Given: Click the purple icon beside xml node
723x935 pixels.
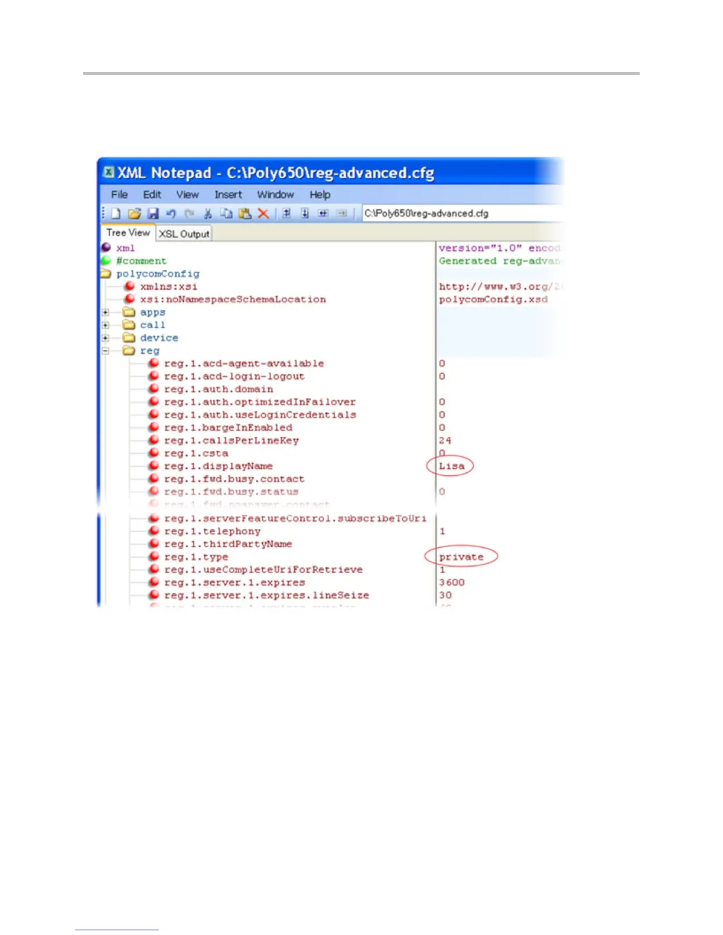Looking at the screenshot, I should pos(106,248).
